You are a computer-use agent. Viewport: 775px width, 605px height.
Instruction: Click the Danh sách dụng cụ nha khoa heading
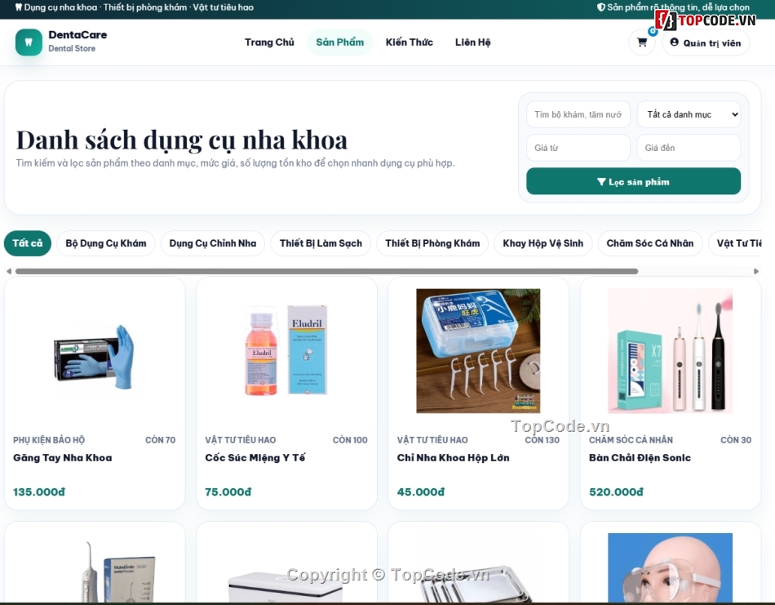[x=182, y=140]
